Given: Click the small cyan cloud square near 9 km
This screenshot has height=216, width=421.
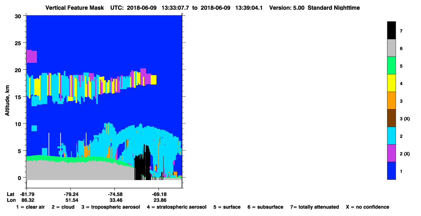Looking at the screenshot, I should coord(34,128).
